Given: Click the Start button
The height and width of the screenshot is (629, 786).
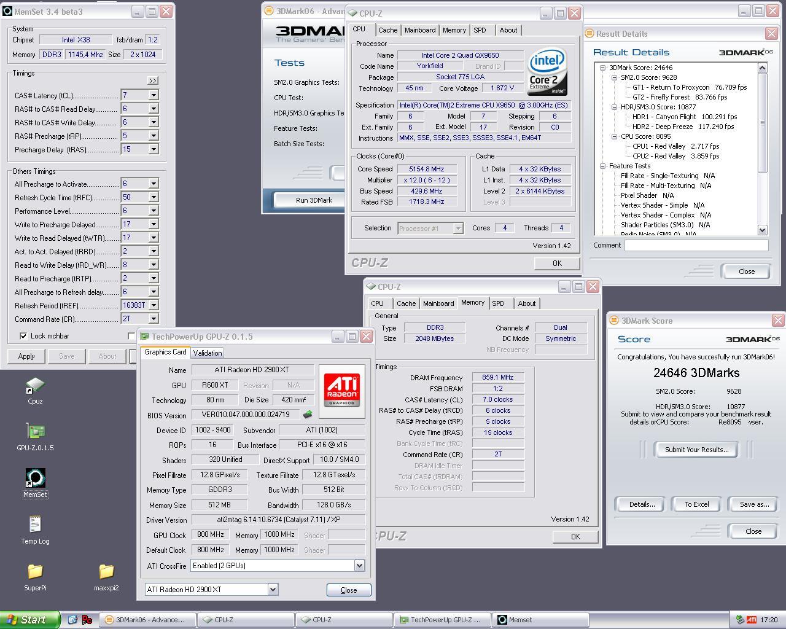Looking at the screenshot, I should [x=30, y=620].
